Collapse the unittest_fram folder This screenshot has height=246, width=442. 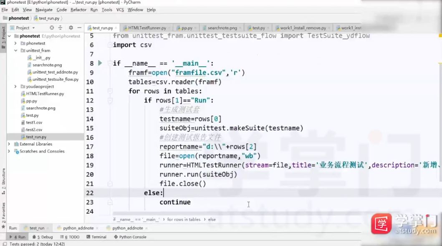coord(16,51)
